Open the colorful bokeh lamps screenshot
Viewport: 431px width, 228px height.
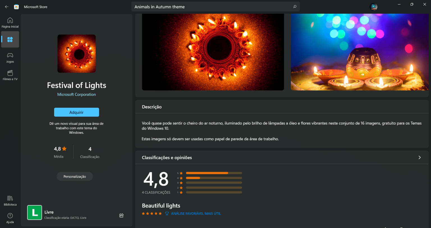[x=359, y=52]
